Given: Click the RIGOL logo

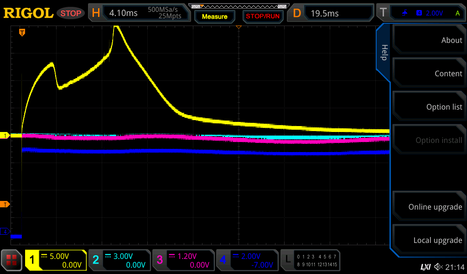Looking at the screenshot, I should (x=28, y=13).
